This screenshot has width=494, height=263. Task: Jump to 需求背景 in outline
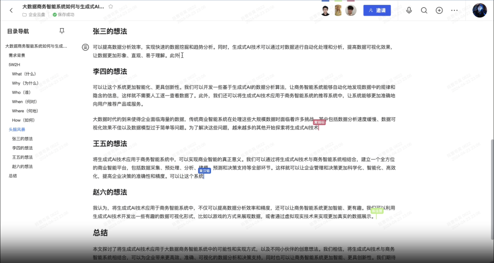point(17,55)
